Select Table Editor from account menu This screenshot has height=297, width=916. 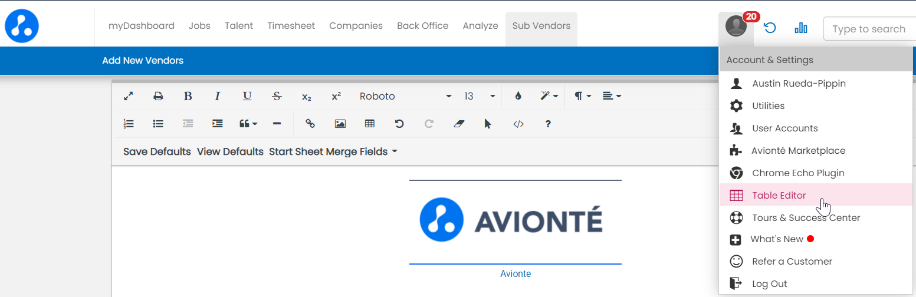coord(779,195)
